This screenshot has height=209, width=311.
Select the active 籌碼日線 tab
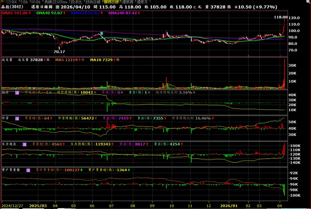tap(111, 2)
